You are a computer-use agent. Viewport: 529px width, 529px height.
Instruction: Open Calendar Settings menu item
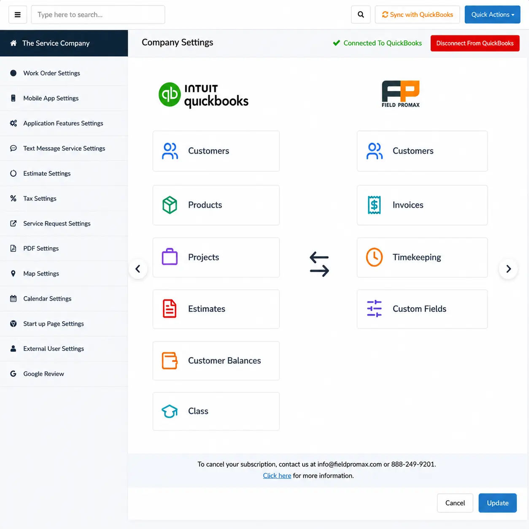pyautogui.click(x=64, y=299)
